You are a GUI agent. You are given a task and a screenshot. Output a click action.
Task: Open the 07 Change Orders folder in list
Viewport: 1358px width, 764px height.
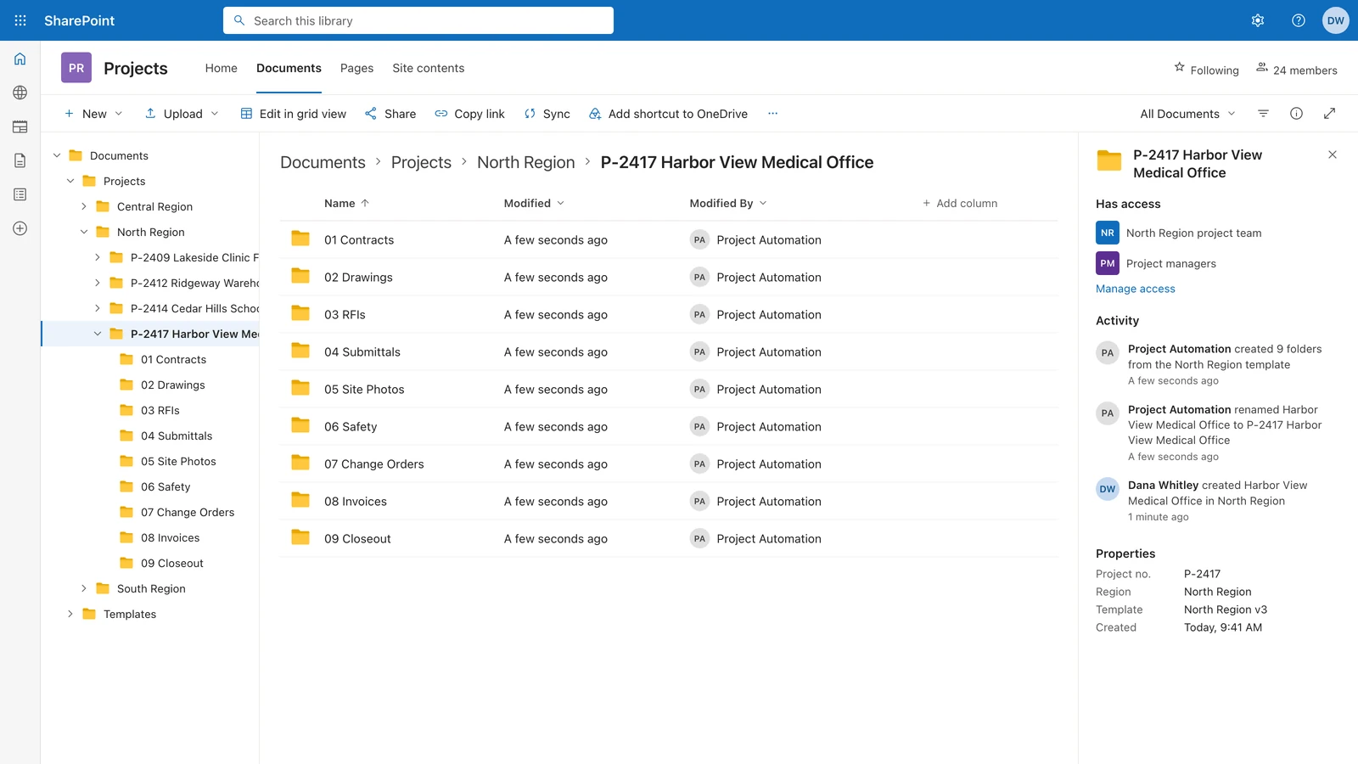click(x=374, y=464)
